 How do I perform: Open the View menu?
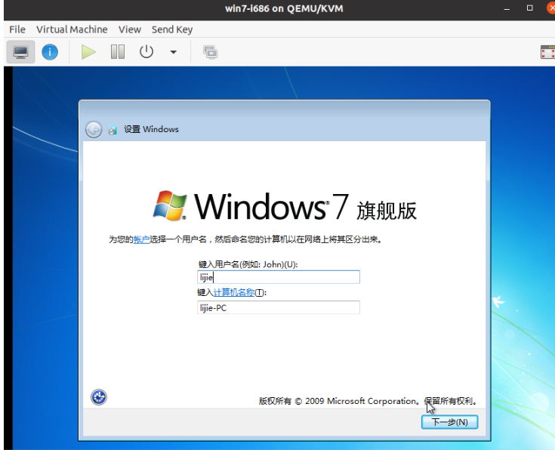click(x=130, y=29)
